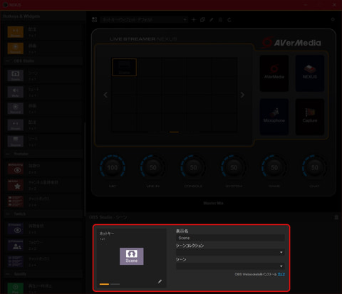The width and height of the screenshot is (342, 294).
Task: Collapse the Spotify category in sidebar
Action: tap(8, 274)
